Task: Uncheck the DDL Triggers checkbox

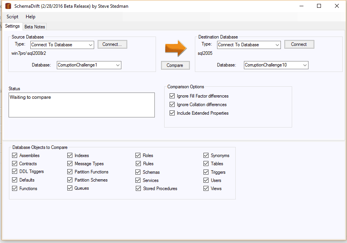Action: [15, 171]
